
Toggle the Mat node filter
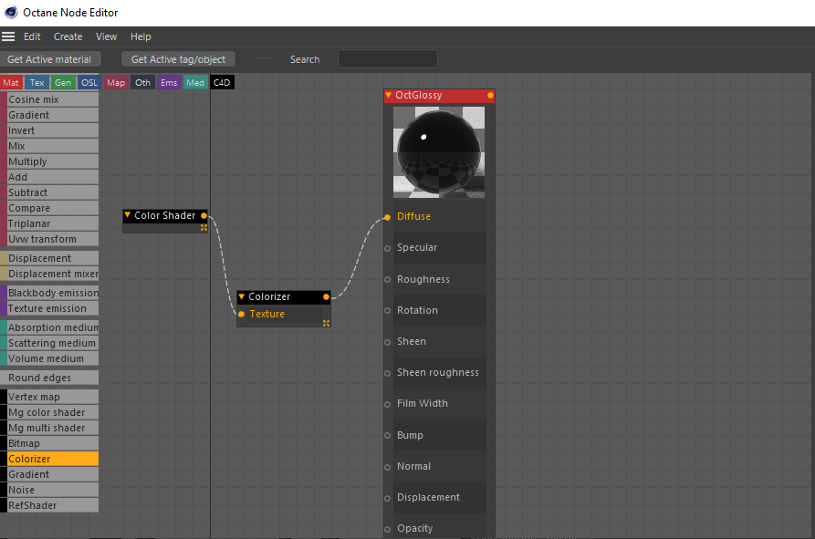click(11, 83)
